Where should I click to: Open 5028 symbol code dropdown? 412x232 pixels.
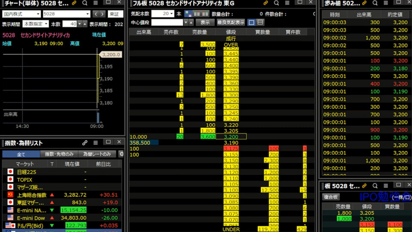pyautogui.click(x=67, y=14)
